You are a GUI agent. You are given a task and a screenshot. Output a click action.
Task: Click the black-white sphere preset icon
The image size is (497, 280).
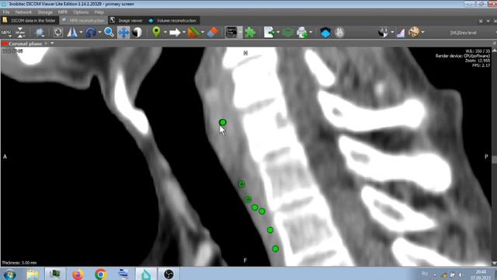pyautogui.click(x=383, y=33)
